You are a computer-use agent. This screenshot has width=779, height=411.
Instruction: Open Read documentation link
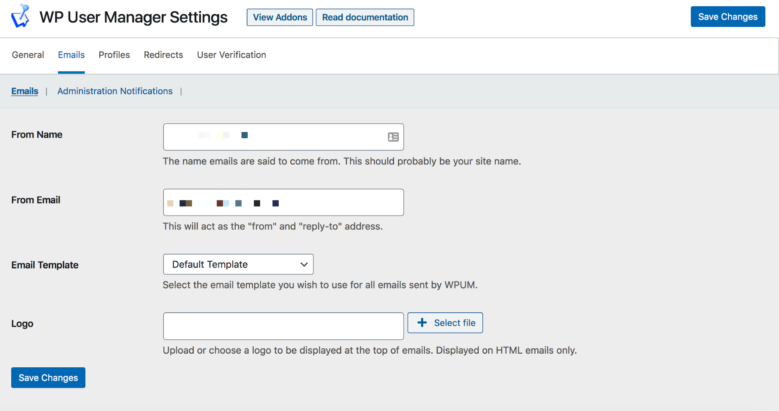pos(365,17)
